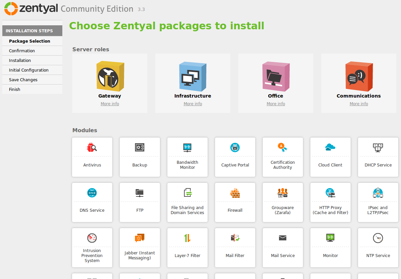
Task: Go to Save Changes step
Action: pyautogui.click(x=32, y=80)
